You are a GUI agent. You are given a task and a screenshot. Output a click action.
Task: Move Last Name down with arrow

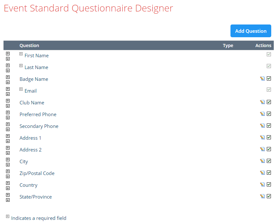[8, 70]
